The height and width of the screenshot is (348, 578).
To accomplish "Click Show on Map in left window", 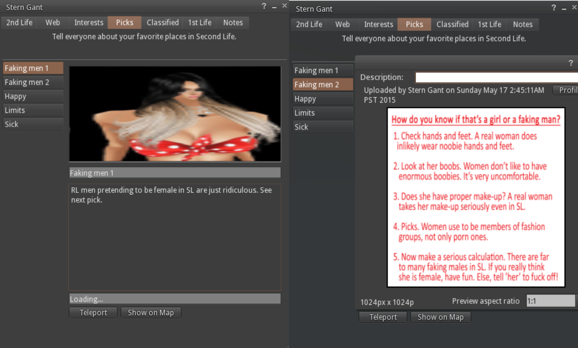I will (151, 313).
